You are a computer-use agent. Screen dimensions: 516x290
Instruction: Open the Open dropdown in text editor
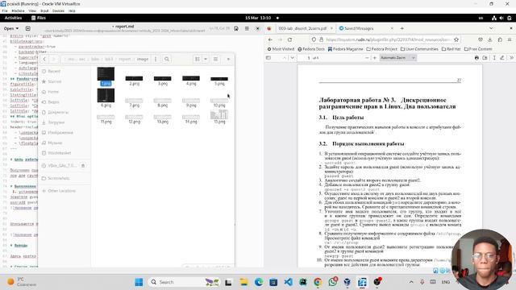click(11, 29)
